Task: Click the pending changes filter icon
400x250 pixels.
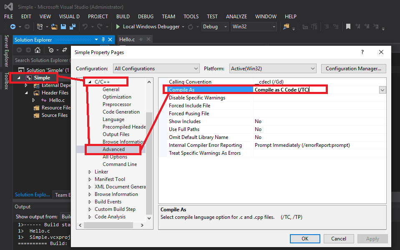Action: (51, 50)
